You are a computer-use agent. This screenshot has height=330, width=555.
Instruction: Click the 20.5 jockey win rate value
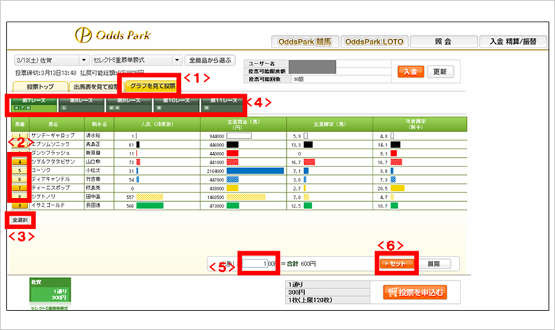[383, 189]
